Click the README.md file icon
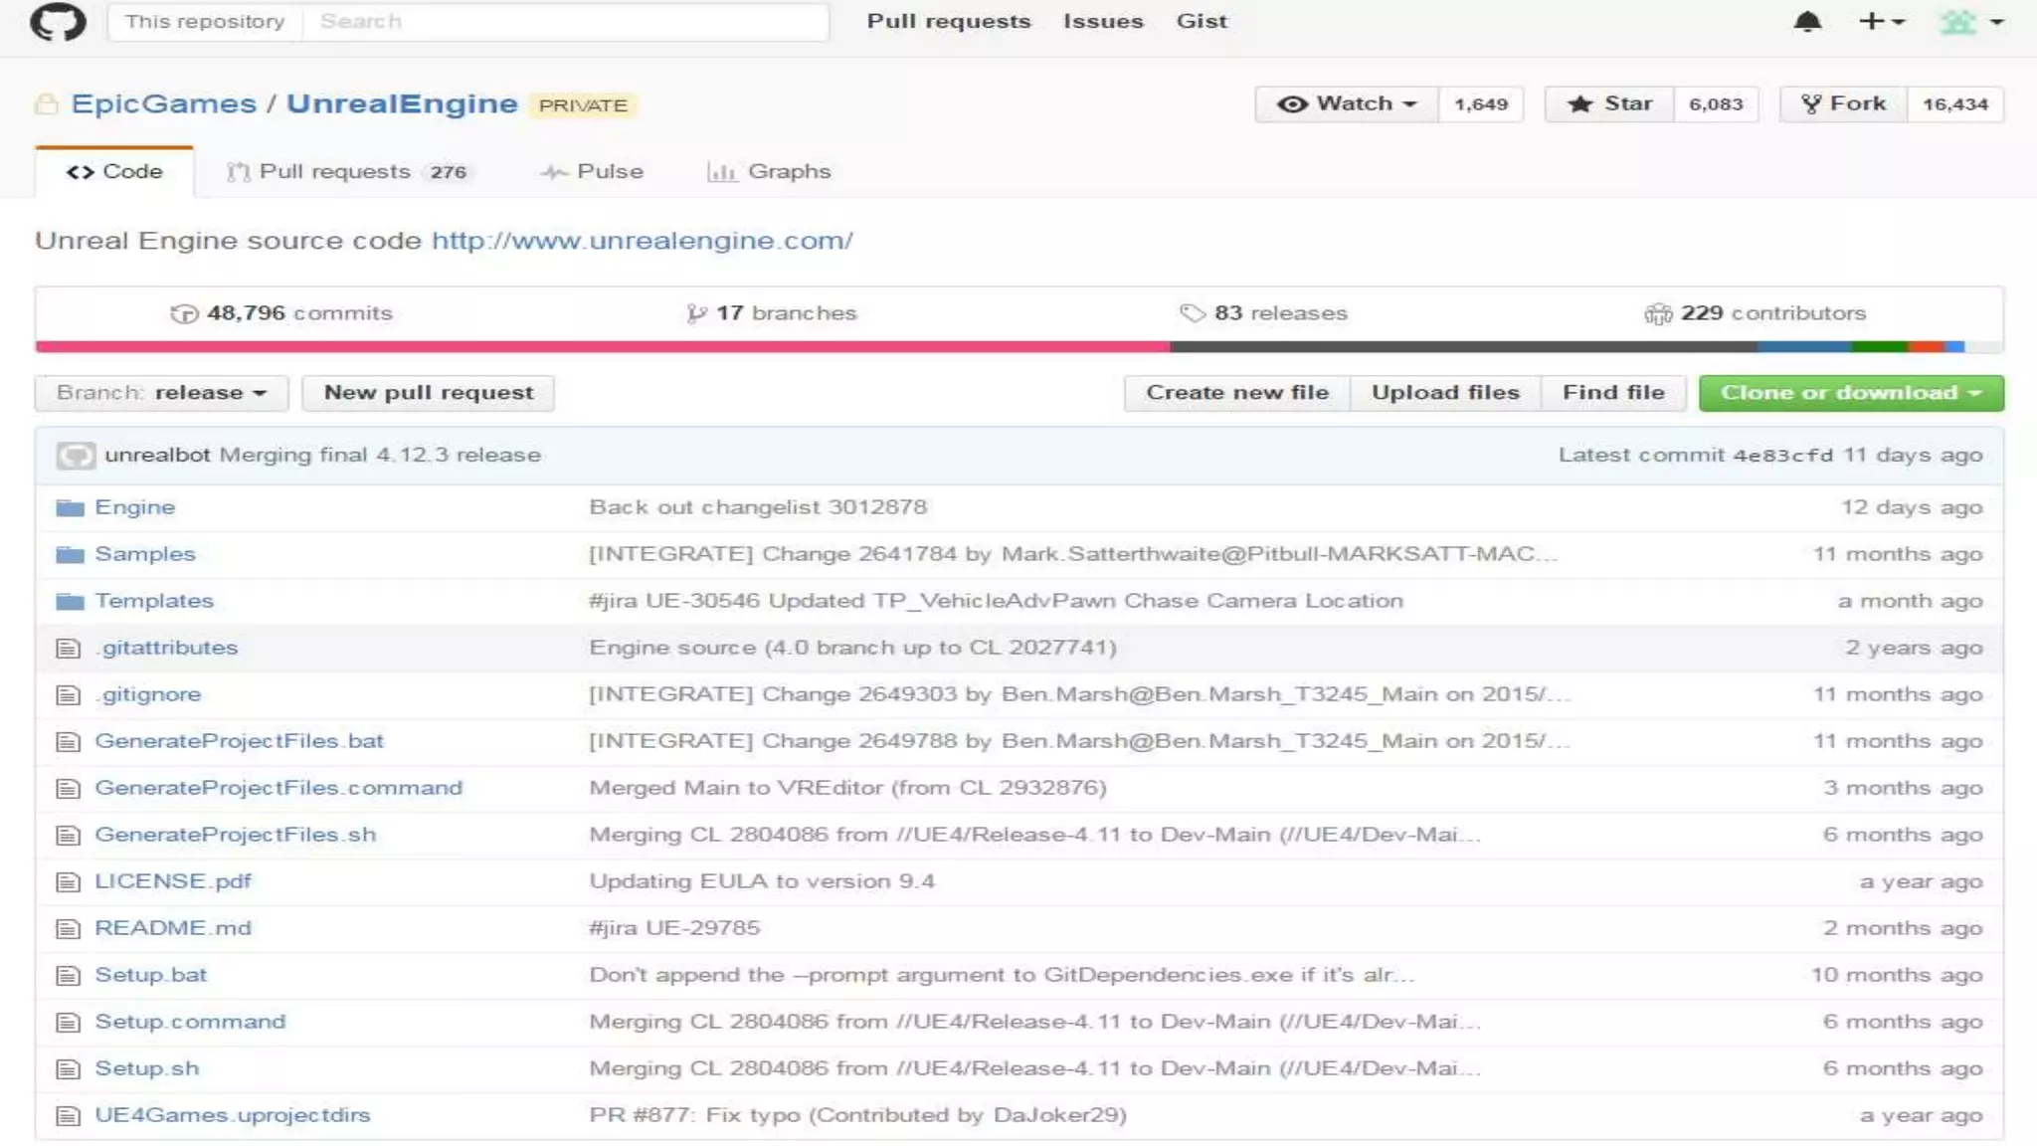Viewport: 2037px width, 1146px height. point(68,929)
